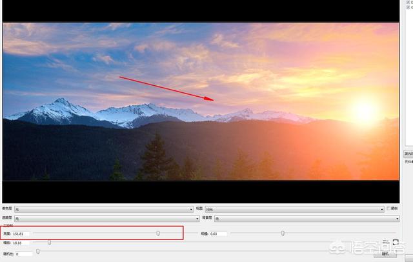This screenshot has width=413, height=262.
Task: Click the input field showing 0.63
Action: click(218, 234)
